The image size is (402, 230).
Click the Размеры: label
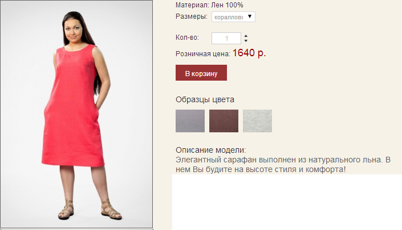click(192, 16)
